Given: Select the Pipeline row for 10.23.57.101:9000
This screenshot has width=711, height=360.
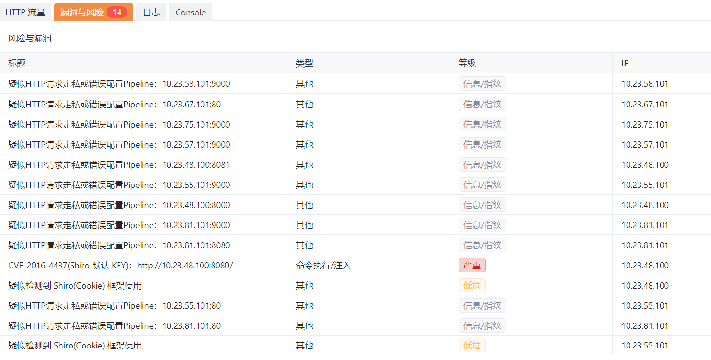Looking at the screenshot, I should (x=355, y=144).
